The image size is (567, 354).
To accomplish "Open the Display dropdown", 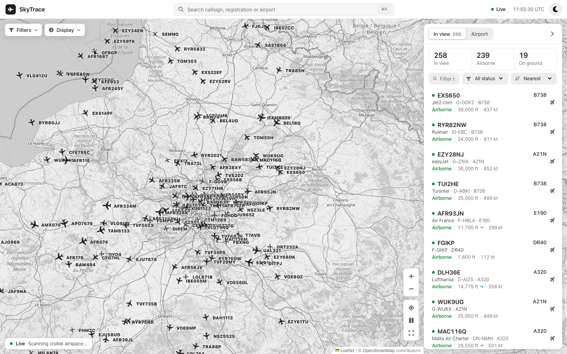I will click(x=65, y=30).
